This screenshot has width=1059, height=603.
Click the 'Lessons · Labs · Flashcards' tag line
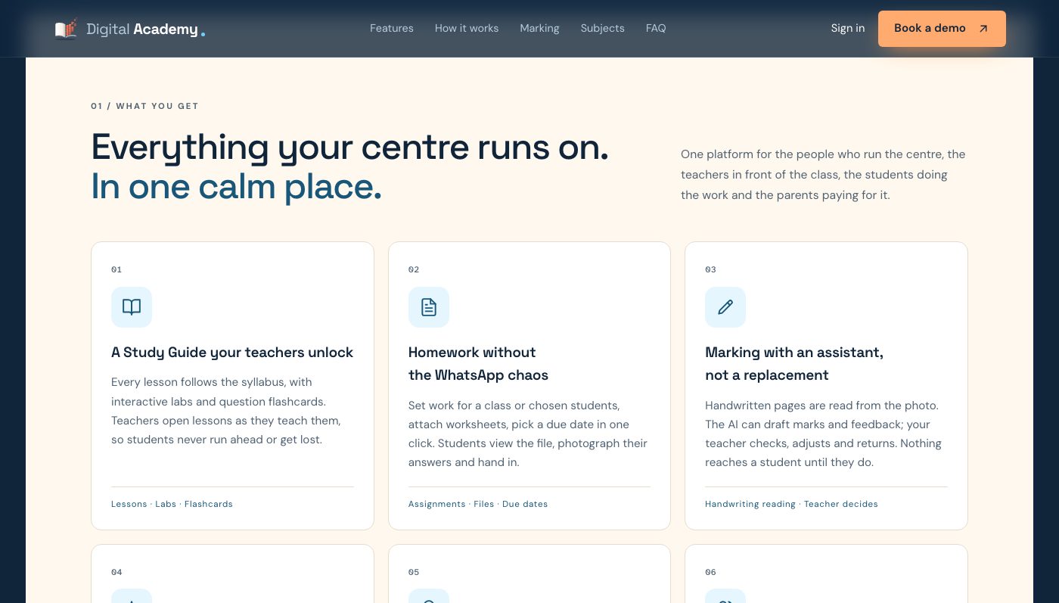172,504
